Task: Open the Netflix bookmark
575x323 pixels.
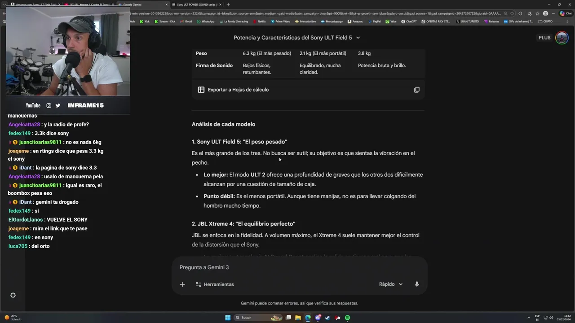Action: click(x=260, y=22)
